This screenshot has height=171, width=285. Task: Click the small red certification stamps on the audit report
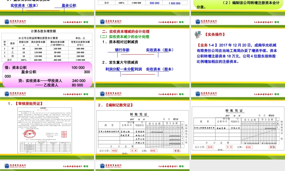[64, 134]
